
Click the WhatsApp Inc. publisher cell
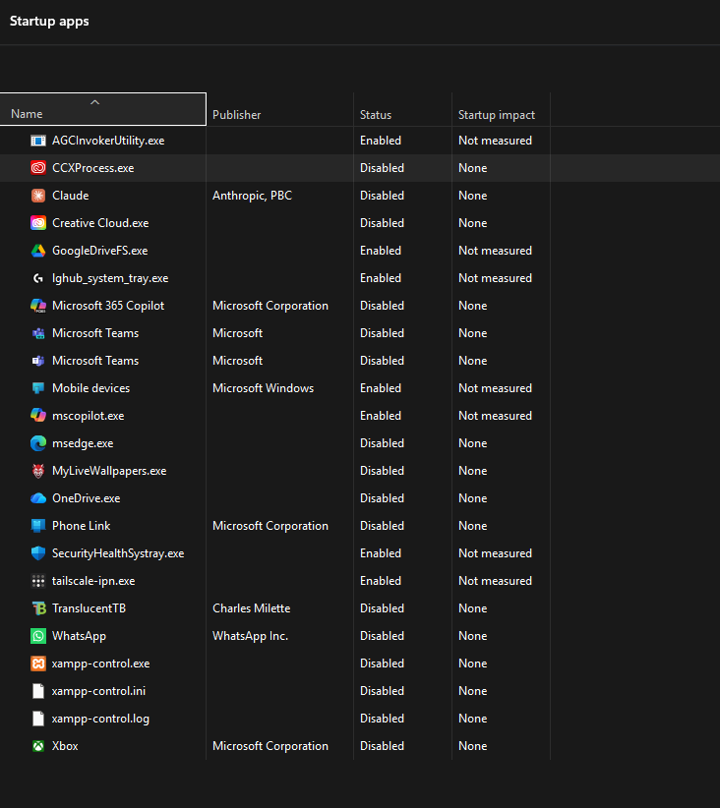point(250,636)
